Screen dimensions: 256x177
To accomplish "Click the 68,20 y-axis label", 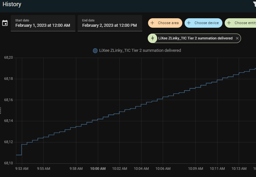I will 8,58.
